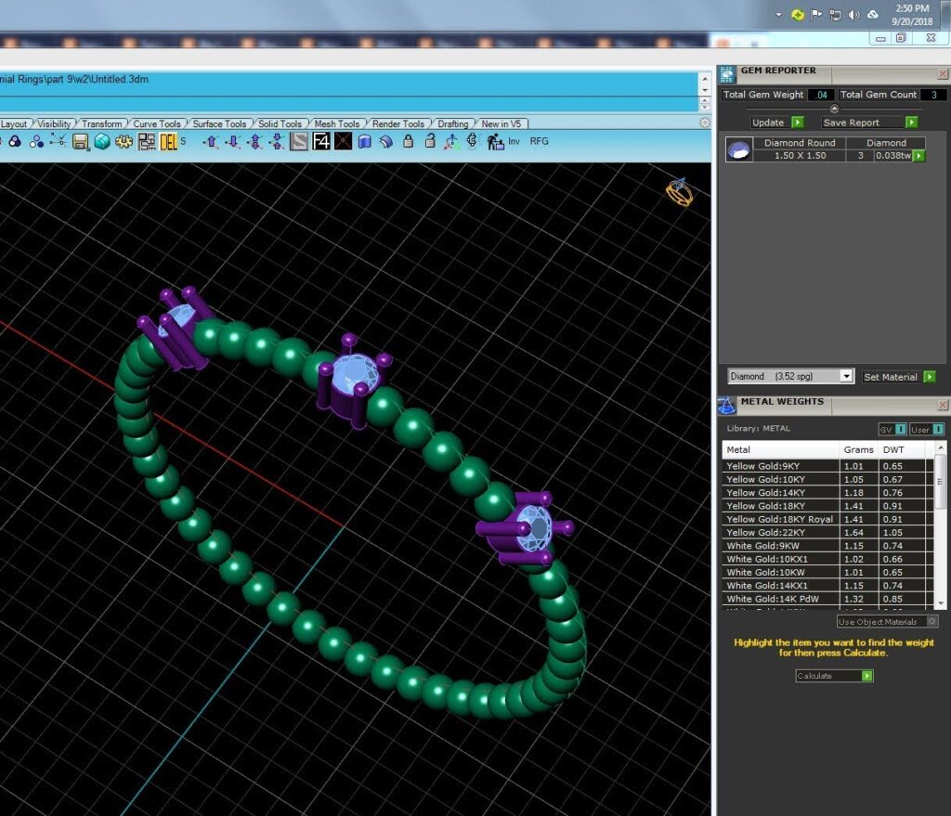Viewport: 951px width, 816px height.
Task: Click the blue curved surface icon
Action: pos(386,141)
